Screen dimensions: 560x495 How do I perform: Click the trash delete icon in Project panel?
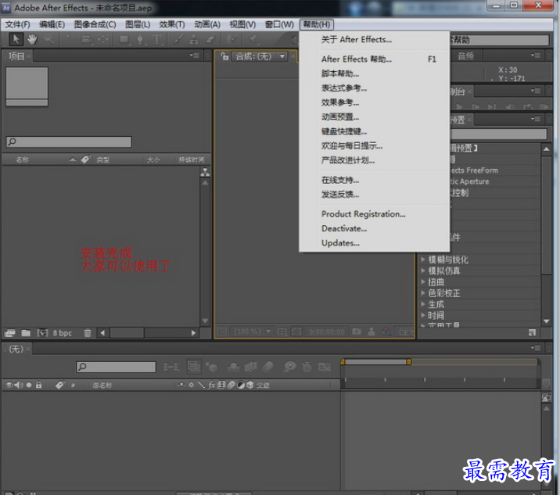coord(88,333)
